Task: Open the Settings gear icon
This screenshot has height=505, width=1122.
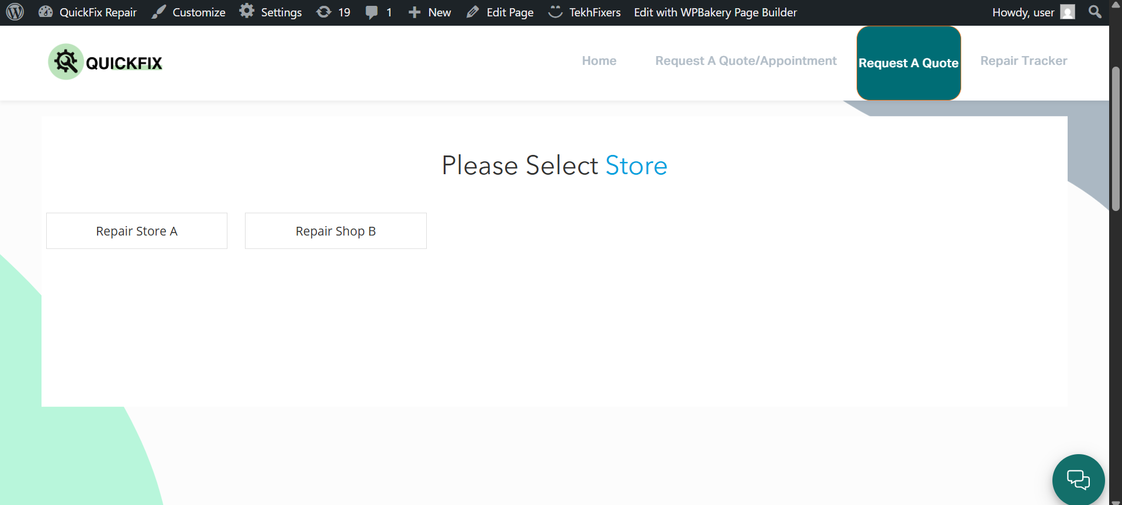Action: point(247,12)
